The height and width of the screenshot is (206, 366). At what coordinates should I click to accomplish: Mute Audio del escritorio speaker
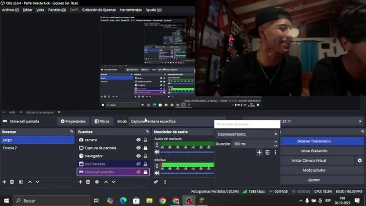157,152
